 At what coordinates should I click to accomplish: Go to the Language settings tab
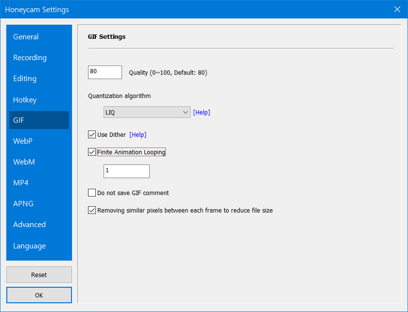point(29,246)
